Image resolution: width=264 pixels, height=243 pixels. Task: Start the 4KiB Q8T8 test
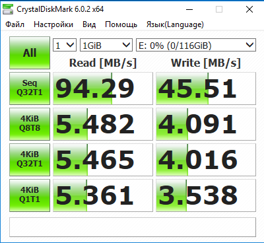[30, 124]
